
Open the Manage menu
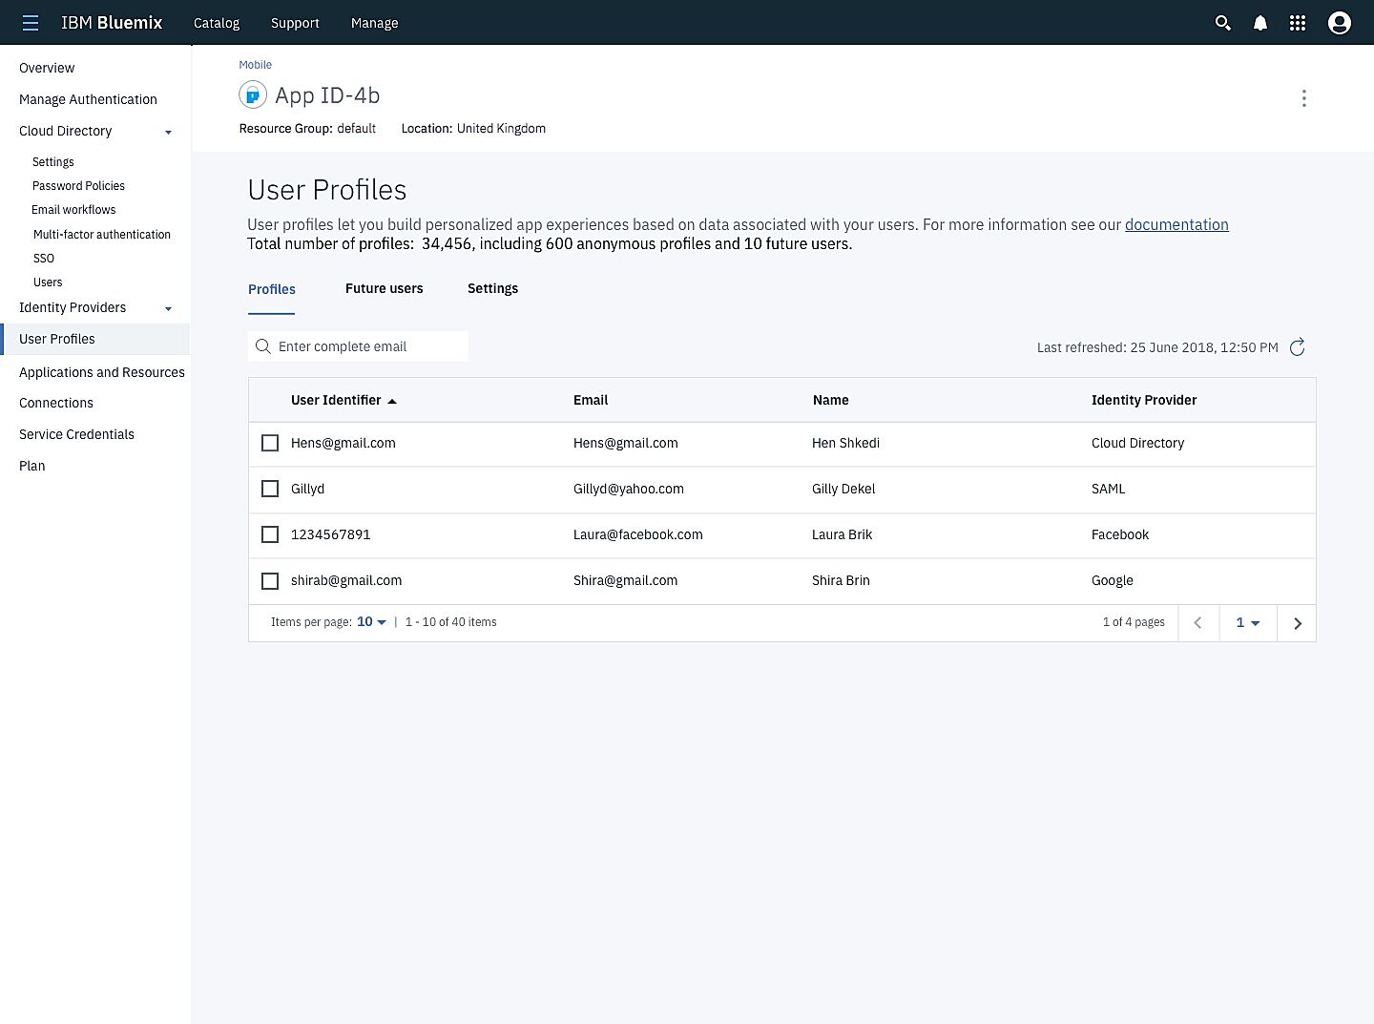tap(375, 23)
